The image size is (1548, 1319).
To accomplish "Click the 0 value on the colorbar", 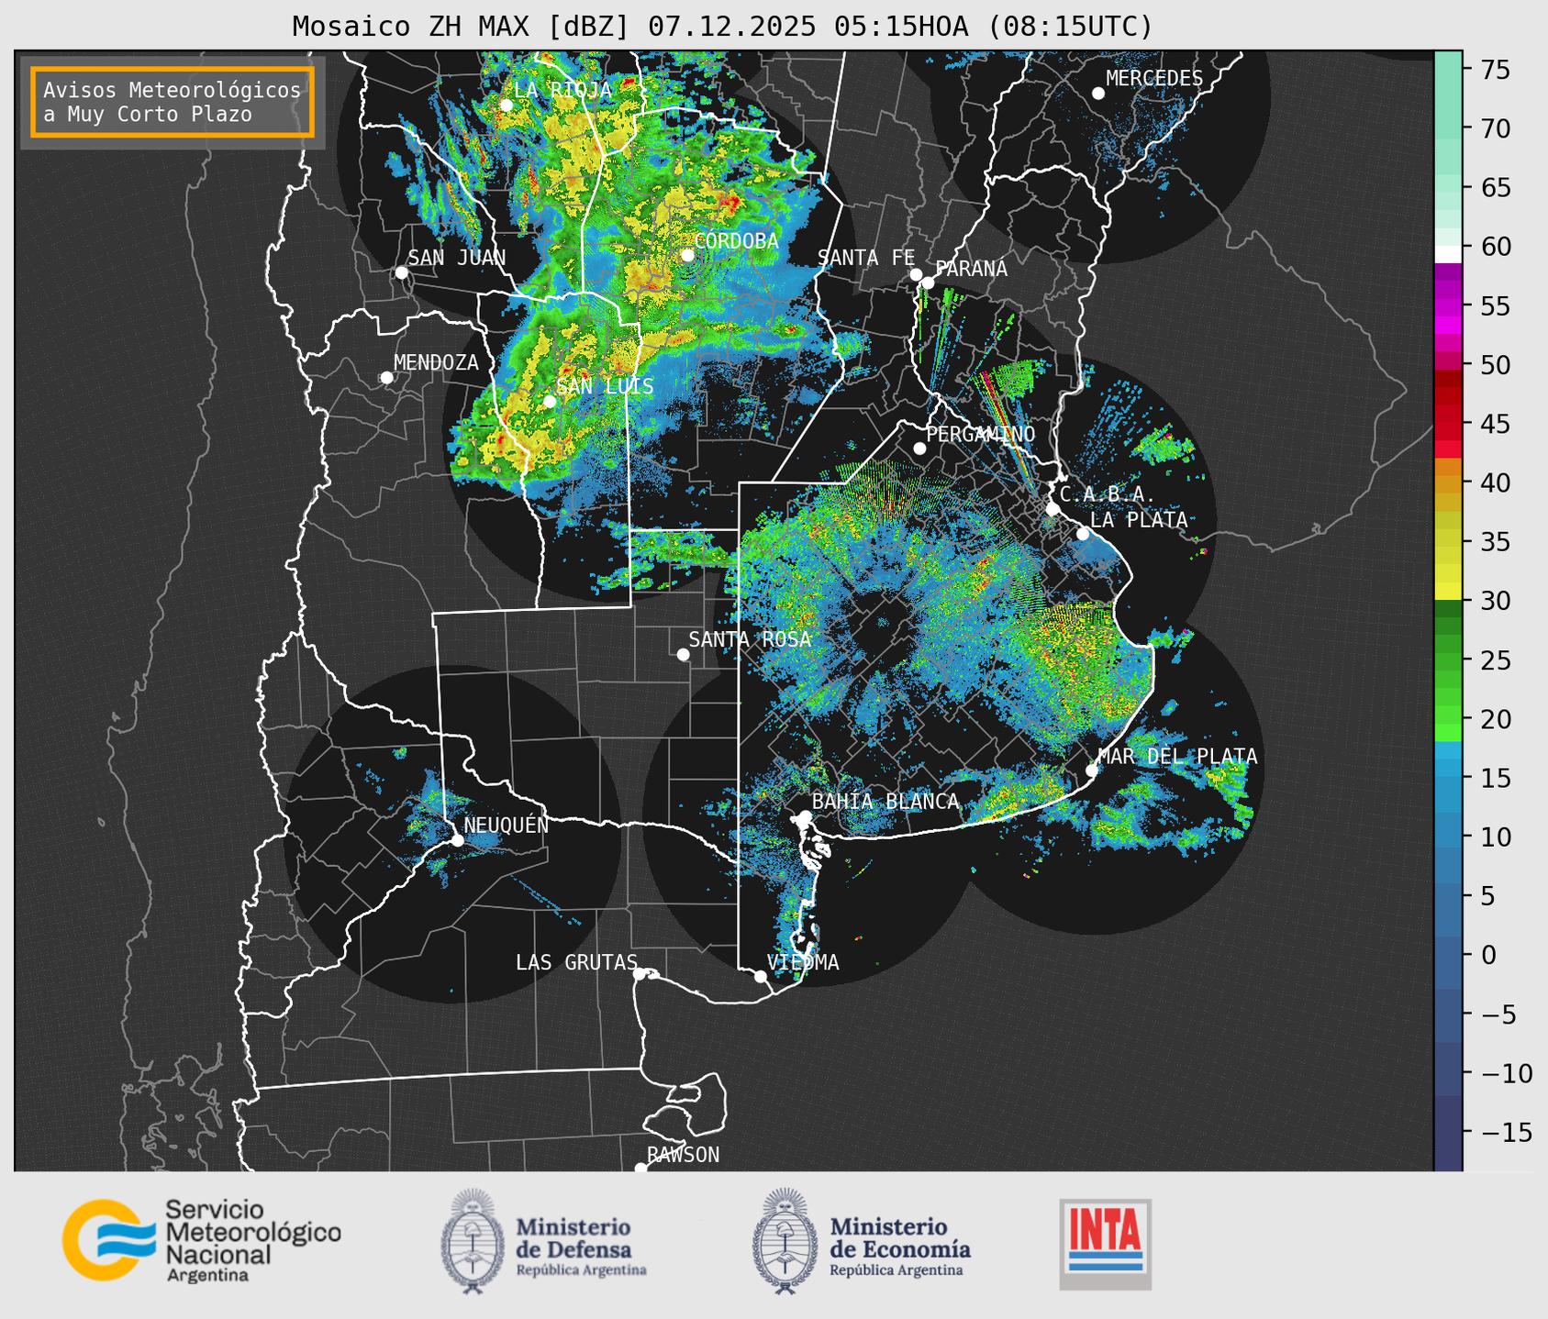I will 1488,955.
